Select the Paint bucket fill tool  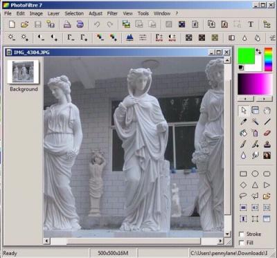tap(243, 133)
